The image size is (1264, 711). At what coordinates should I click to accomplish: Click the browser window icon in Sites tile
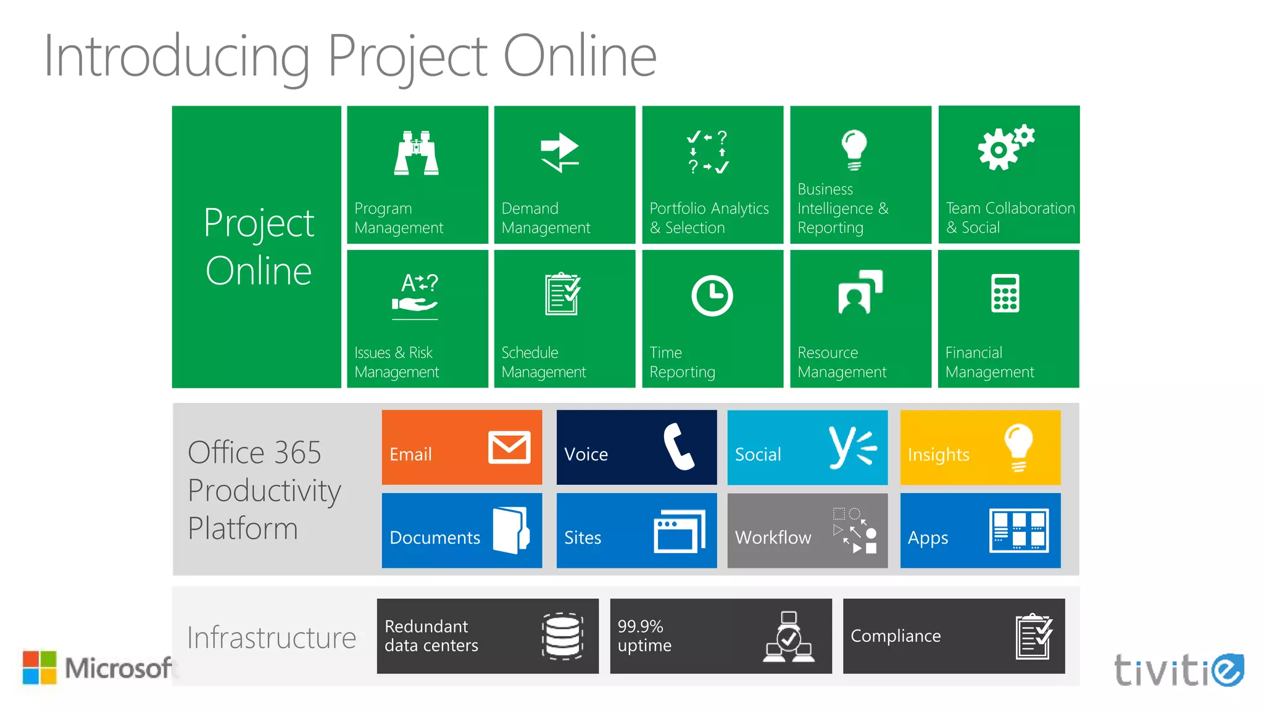(x=680, y=531)
